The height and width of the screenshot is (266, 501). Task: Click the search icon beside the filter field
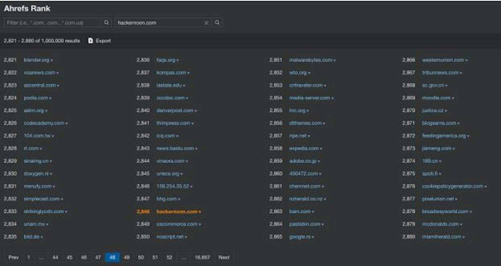[x=106, y=23]
